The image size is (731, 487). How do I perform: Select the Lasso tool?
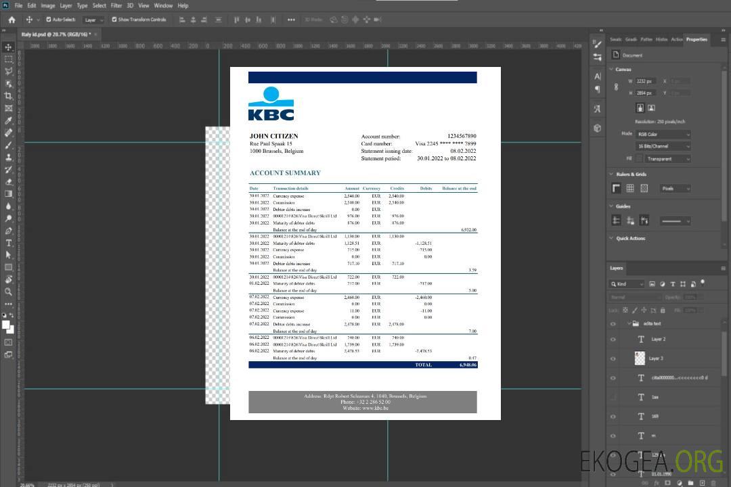8,71
